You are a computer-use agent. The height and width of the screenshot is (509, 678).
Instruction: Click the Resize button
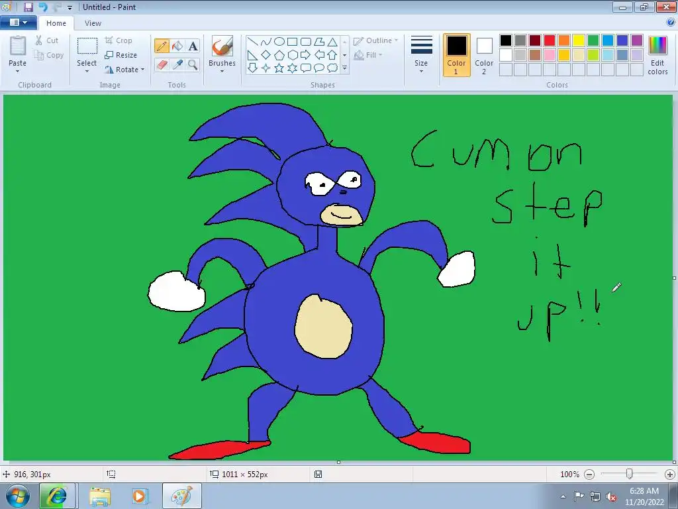click(x=121, y=55)
